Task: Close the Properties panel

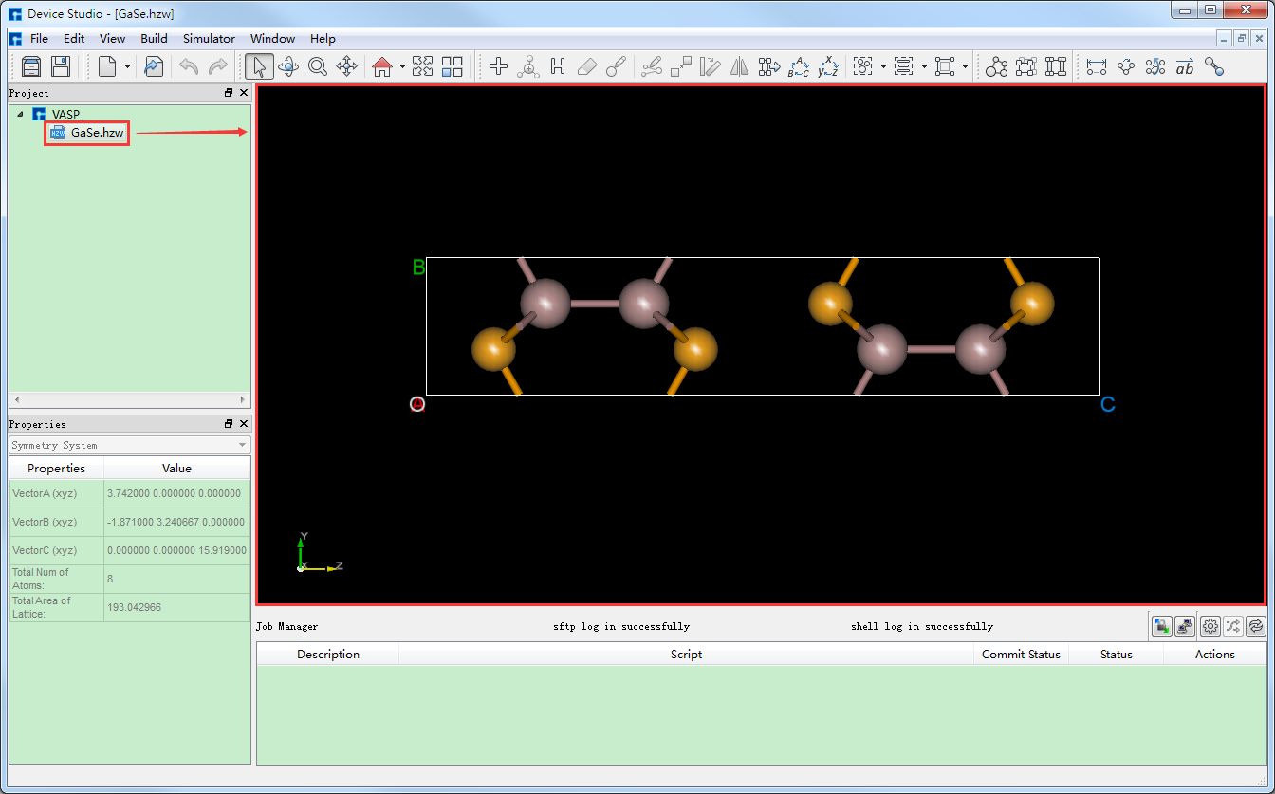Action: click(x=244, y=424)
